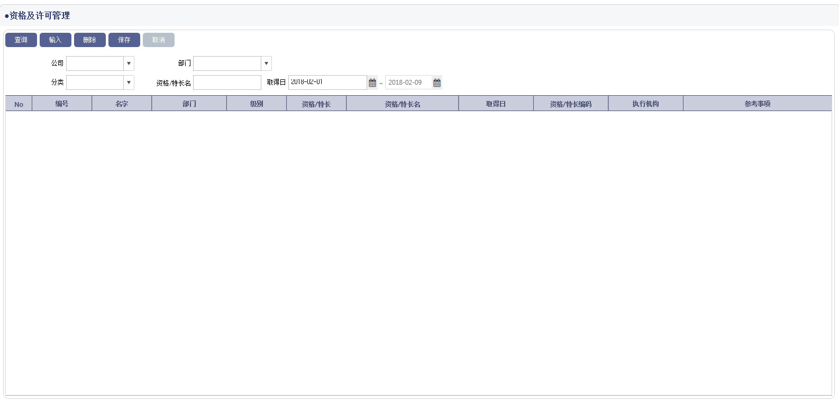Viewport: 839px width, 402px height.
Task: Click the 查询 button
Action: (21, 40)
